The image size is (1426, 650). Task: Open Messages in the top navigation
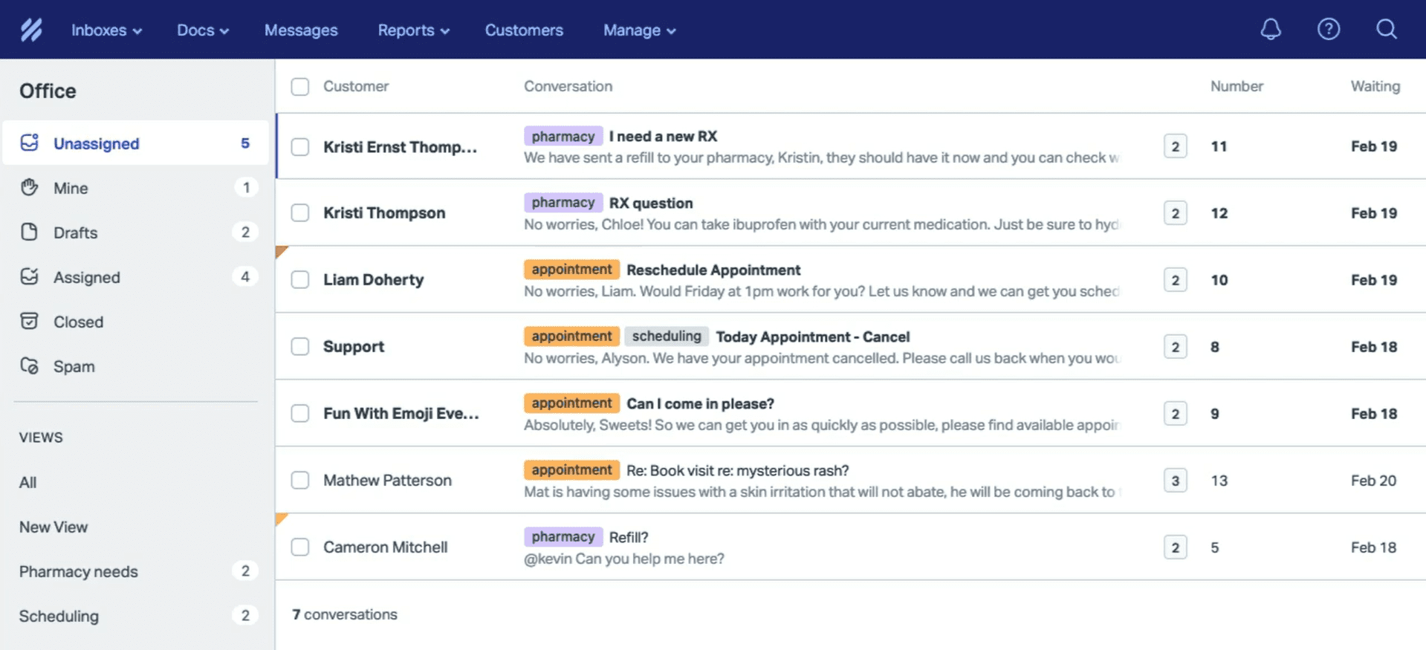click(x=301, y=30)
